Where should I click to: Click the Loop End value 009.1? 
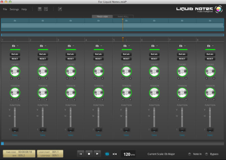[55, 156]
